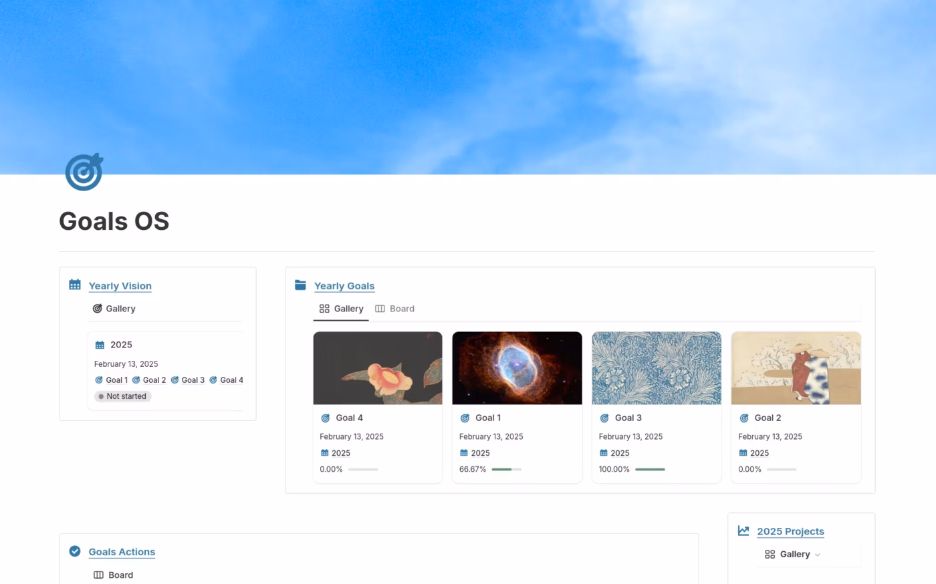This screenshot has height=584, width=936.
Task: Click the Goal 3 card title
Action: pyautogui.click(x=628, y=418)
